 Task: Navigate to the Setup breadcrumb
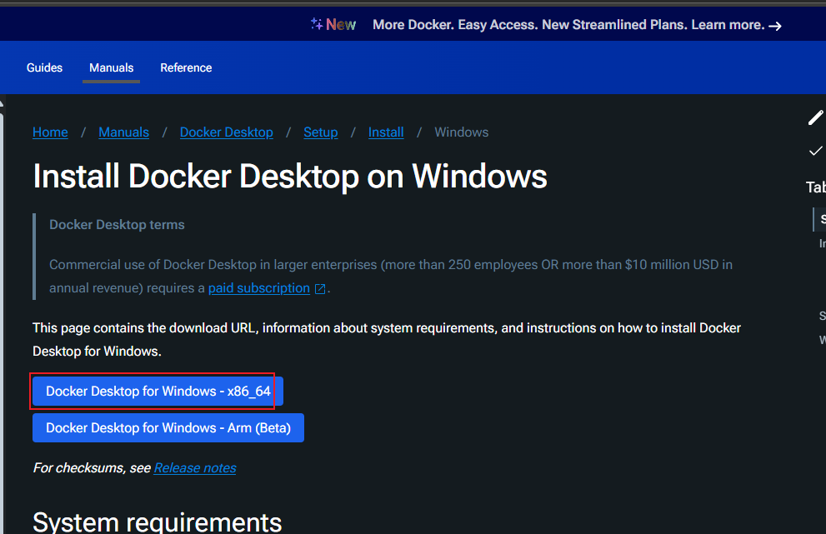(x=321, y=132)
